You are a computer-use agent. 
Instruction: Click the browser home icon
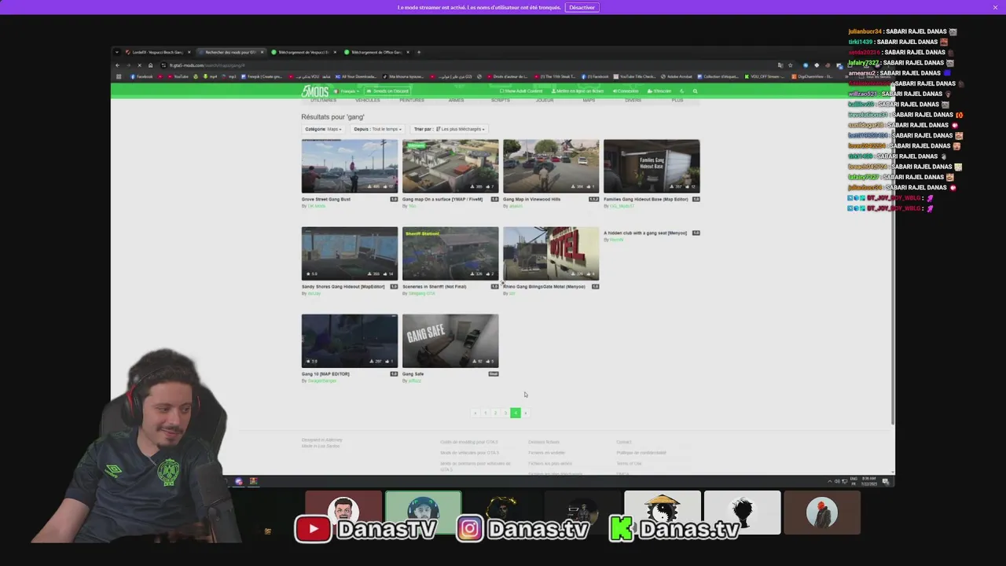pyautogui.click(x=150, y=65)
